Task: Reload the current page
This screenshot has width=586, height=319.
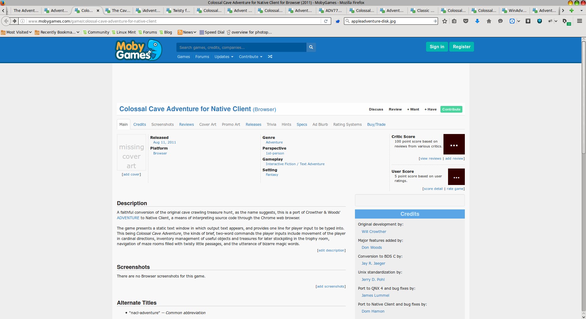Action: (x=326, y=21)
